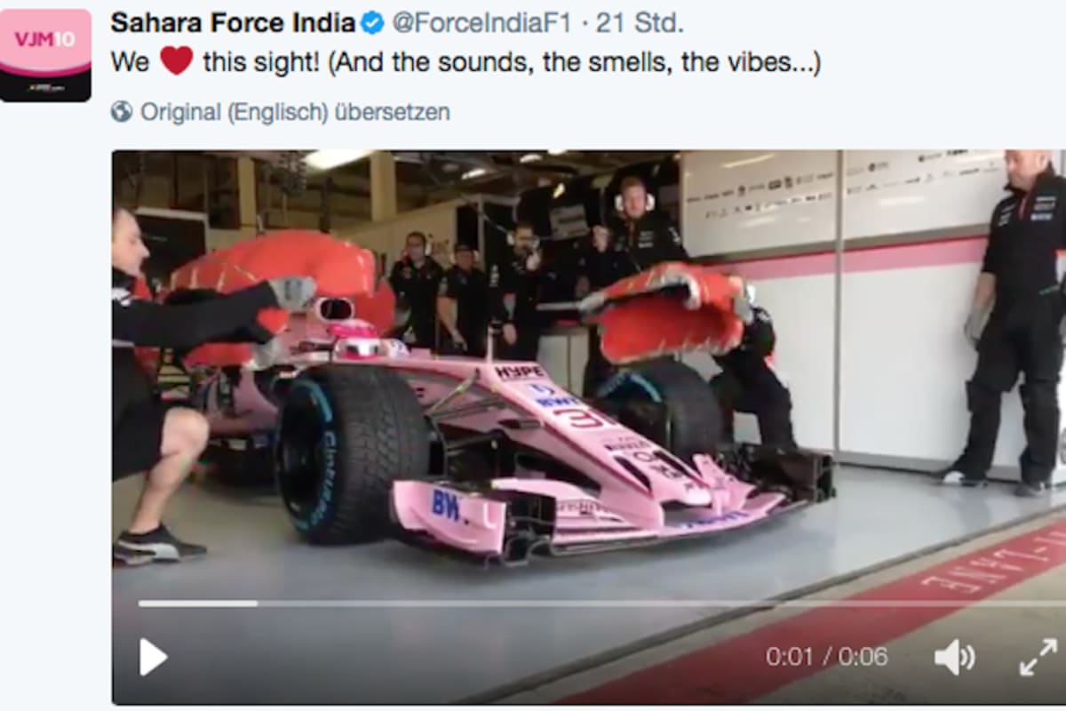Open the Sahara Force India profile avatar
Screen dimensions: 1066x711
pos(45,55)
